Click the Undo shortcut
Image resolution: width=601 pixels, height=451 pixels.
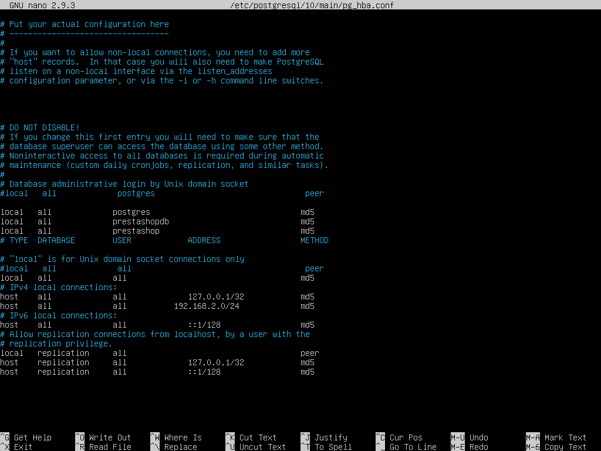coord(478,437)
